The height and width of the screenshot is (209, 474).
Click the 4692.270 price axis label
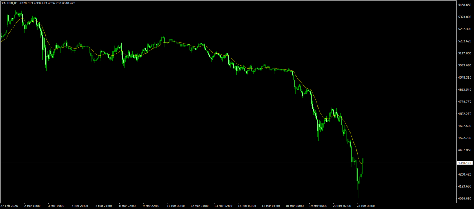[x=465, y=114]
